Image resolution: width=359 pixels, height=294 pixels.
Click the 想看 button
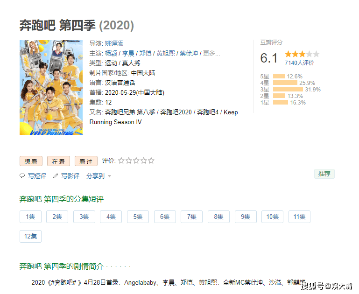tap(31, 161)
